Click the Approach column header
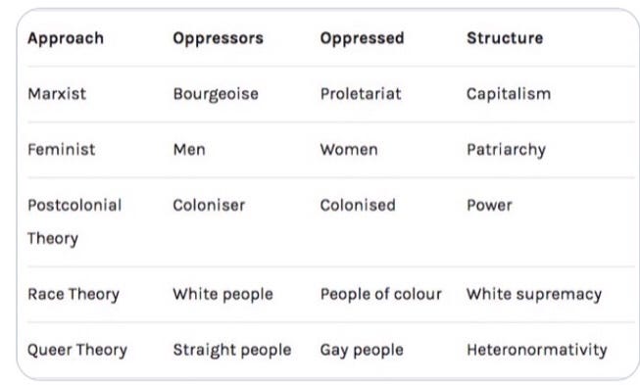The height and width of the screenshot is (385, 640). tap(66, 38)
